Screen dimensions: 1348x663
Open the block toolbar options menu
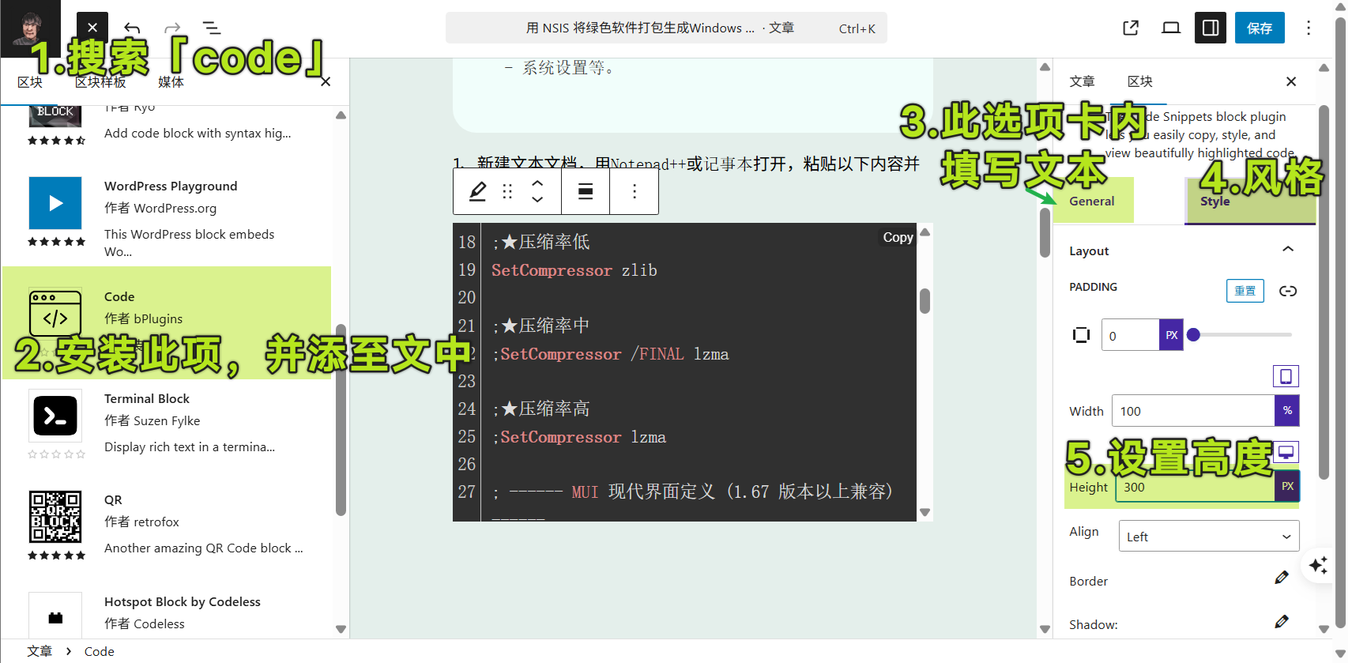click(x=634, y=192)
